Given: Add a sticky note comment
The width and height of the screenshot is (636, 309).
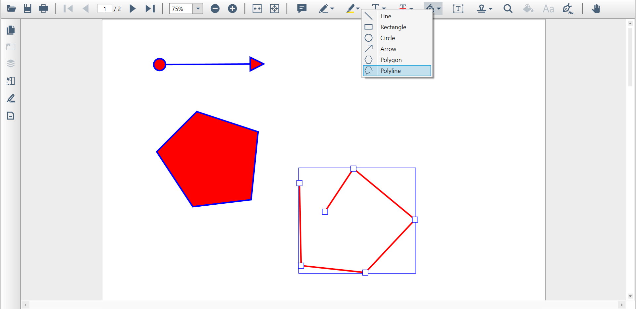Looking at the screenshot, I should point(301,9).
